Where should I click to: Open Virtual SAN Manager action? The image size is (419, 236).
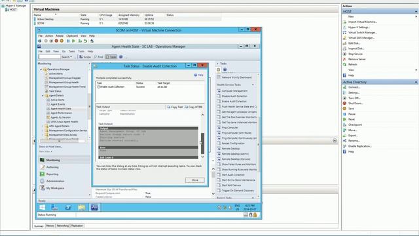pos(361,38)
